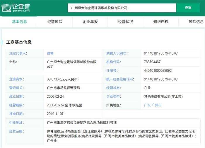Select registered capital 39,673.4(万元人民币)
The width and height of the screenshot is (205, 148).
click(63, 79)
